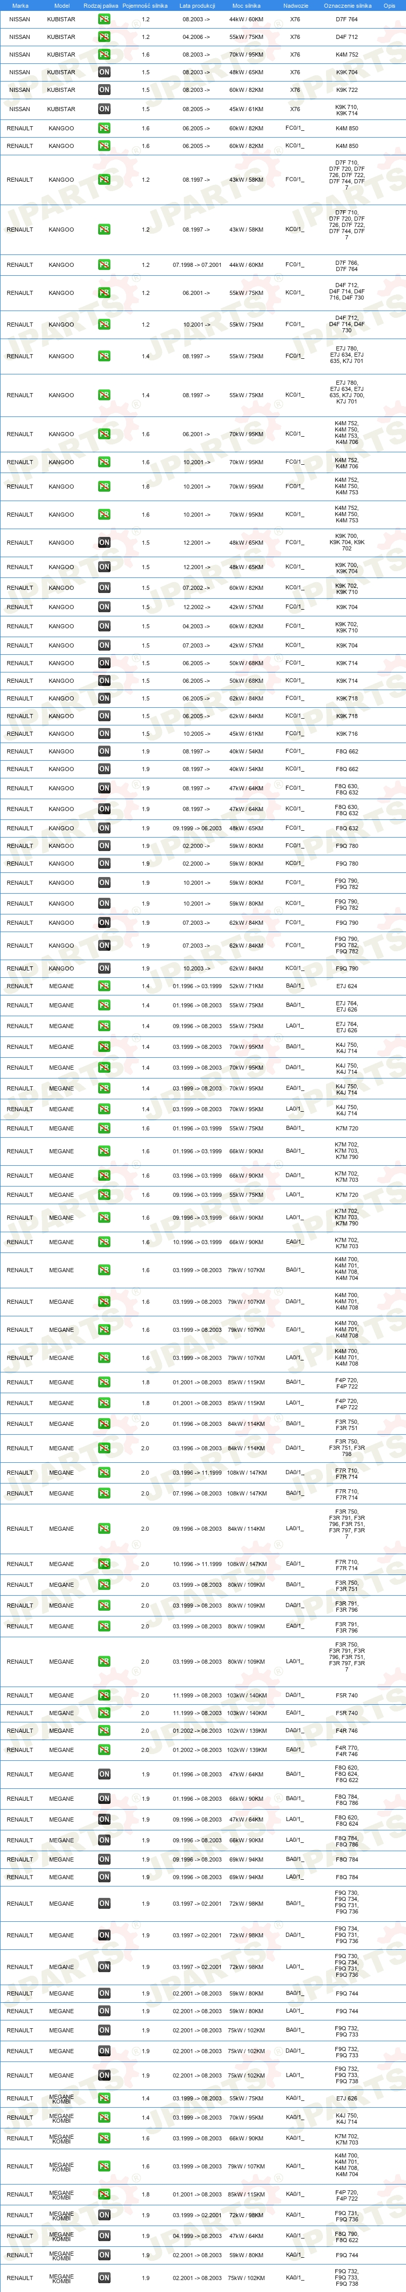This screenshot has width=406, height=2292.
Task: Select the 07.2002 -> production date cell
Action: point(197,588)
